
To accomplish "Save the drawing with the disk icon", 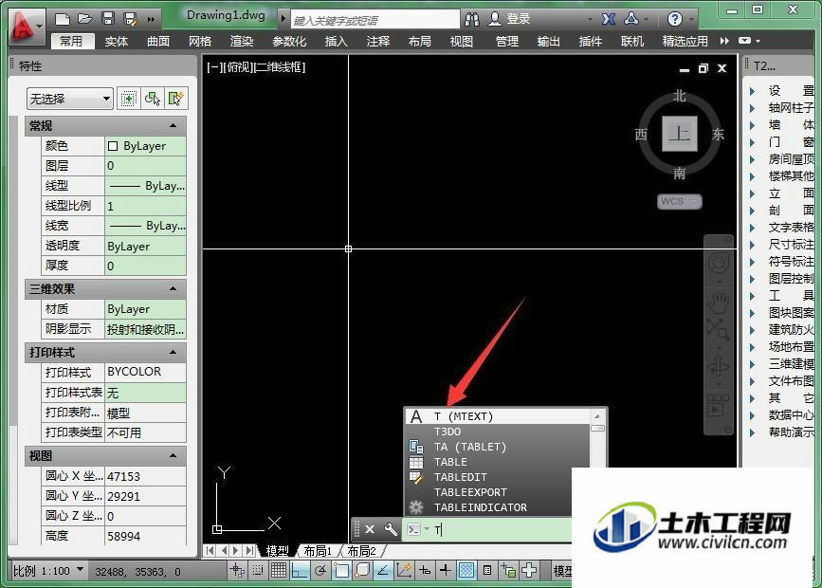I will click(108, 19).
